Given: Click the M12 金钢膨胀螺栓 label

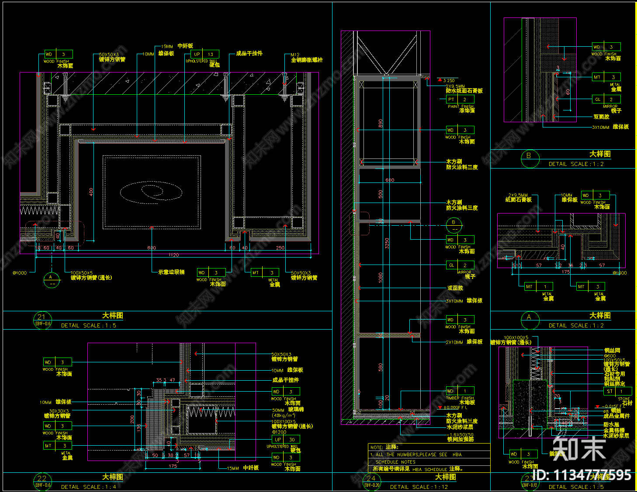Looking at the screenshot, I should [x=307, y=57].
